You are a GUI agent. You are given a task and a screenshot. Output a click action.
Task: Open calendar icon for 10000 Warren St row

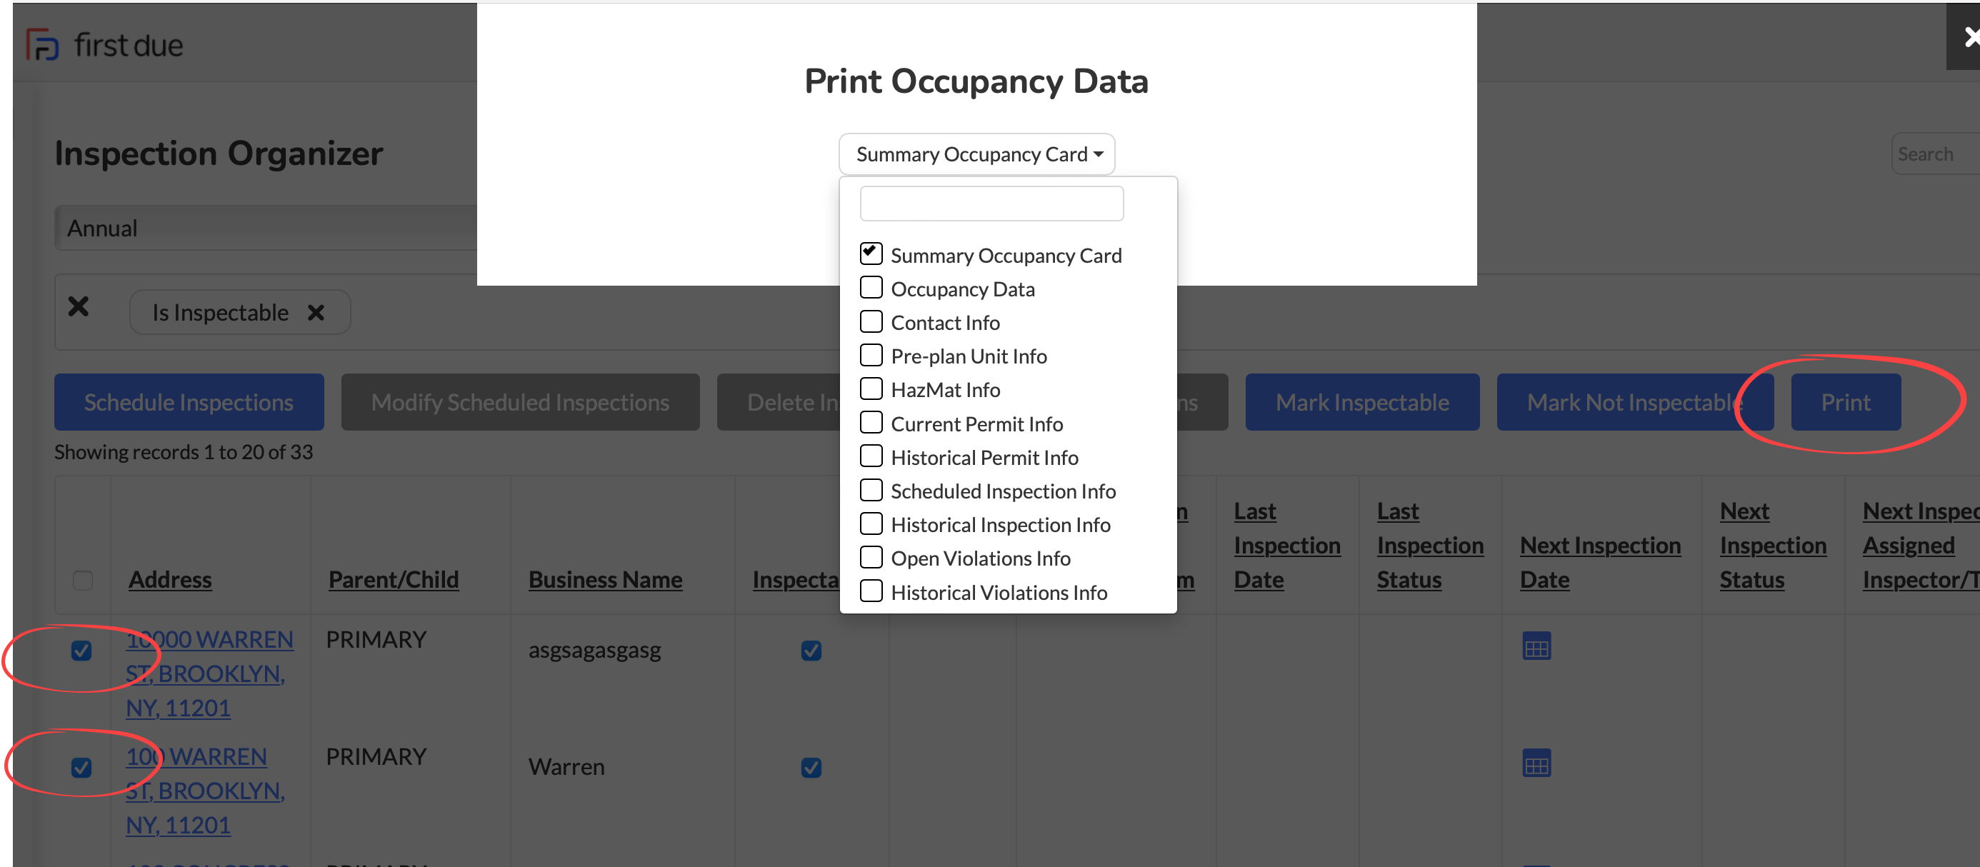tap(1536, 646)
